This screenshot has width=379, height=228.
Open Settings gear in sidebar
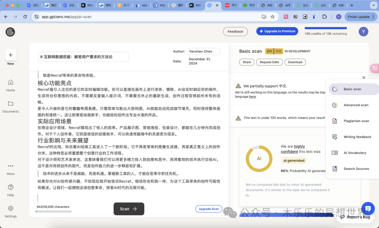pyautogui.click(x=11, y=208)
